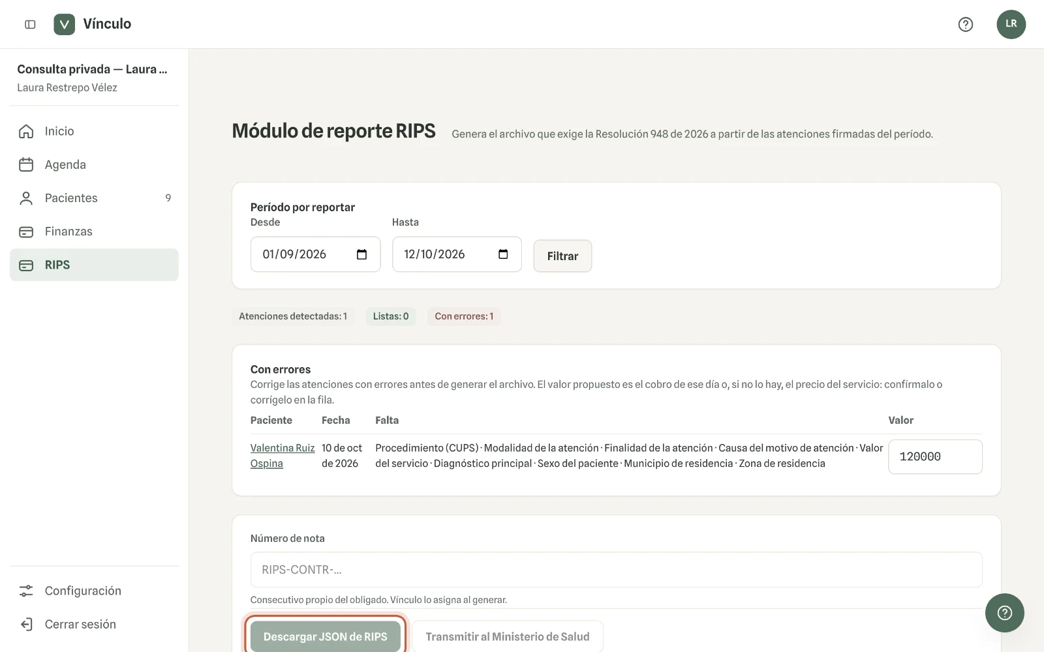Image resolution: width=1044 pixels, height=652 pixels.
Task: Open the Hasta date picker calendar icon
Action: coord(503,254)
